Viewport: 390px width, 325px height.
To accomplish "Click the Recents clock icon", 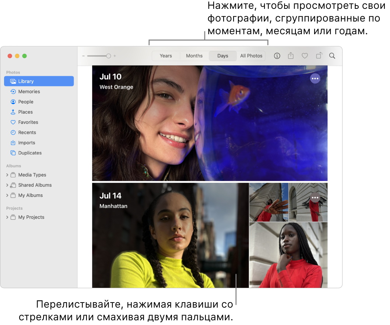I will click(x=13, y=132).
